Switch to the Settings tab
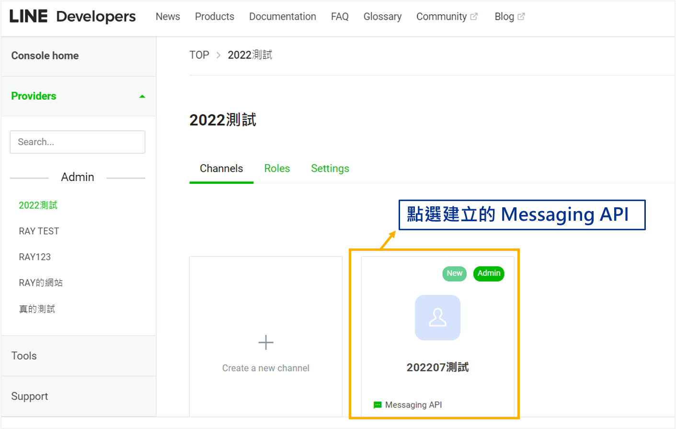Viewport: 676px width, 429px height. pos(330,168)
